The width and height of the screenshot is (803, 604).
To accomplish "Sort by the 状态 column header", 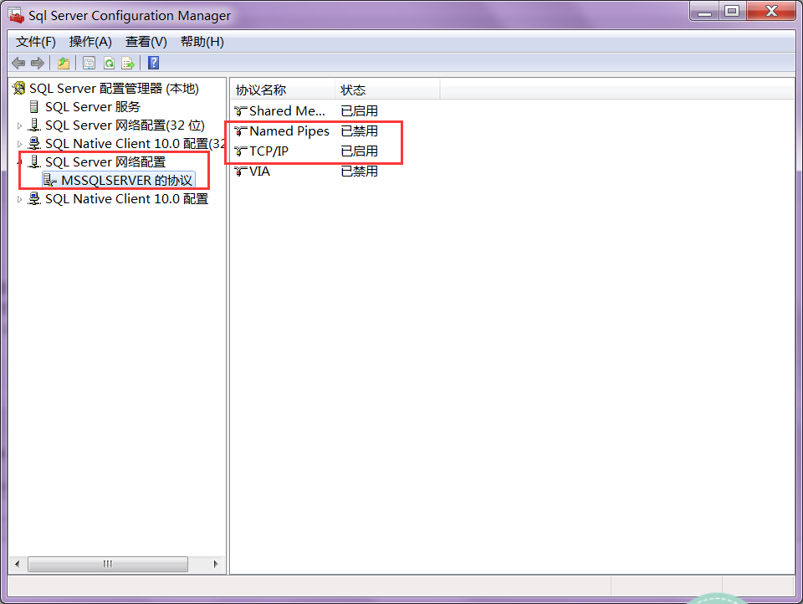I will [x=387, y=90].
